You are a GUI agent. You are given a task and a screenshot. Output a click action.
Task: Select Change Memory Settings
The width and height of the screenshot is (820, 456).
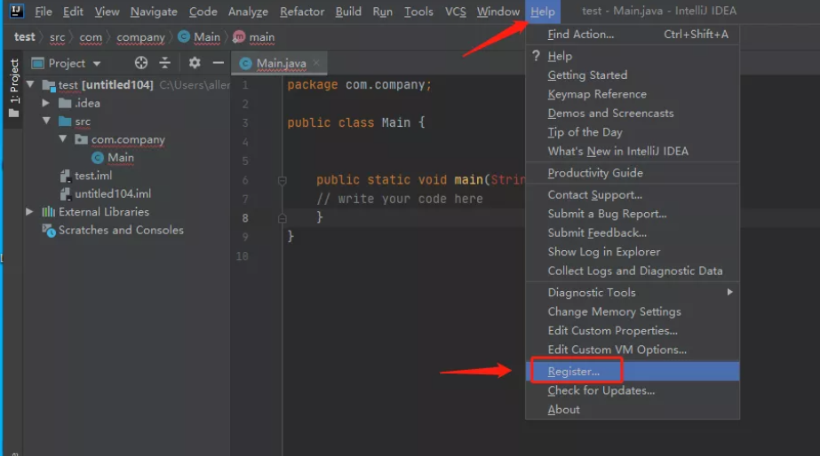tap(633, 311)
